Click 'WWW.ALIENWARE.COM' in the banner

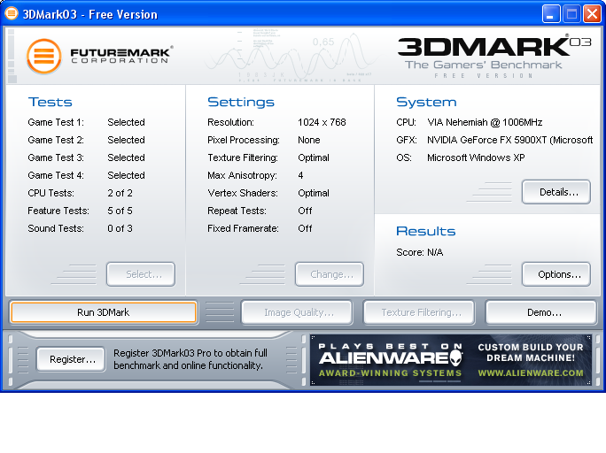(x=531, y=373)
